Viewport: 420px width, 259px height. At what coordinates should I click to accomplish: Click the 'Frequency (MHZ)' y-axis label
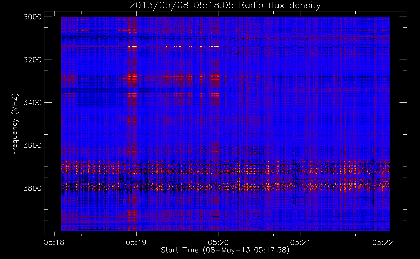[15, 124]
